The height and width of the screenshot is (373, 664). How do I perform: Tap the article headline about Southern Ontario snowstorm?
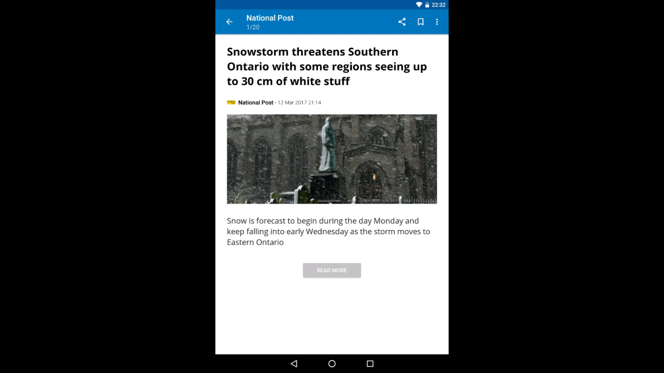pyautogui.click(x=327, y=66)
